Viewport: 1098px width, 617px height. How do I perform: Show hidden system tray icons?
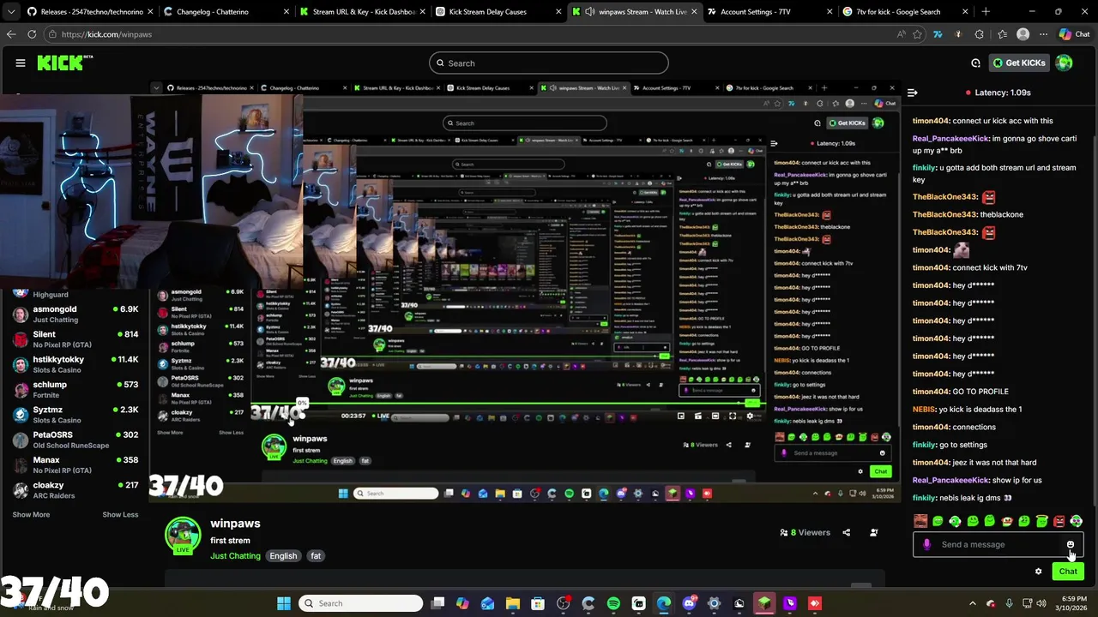[x=973, y=603]
